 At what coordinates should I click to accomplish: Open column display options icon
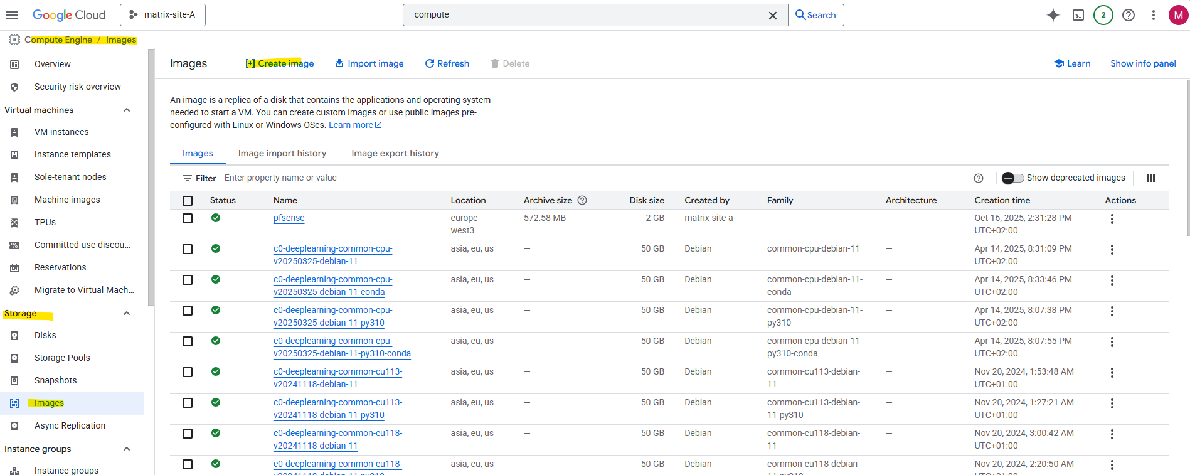pos(1150,178)
